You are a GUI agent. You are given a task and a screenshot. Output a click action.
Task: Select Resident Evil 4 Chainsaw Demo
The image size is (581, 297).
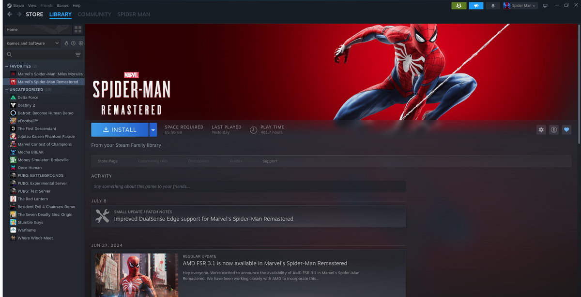pos(46,207)
